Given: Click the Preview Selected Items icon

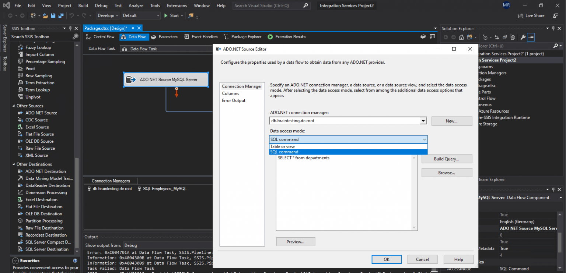Looking at the screenshot, I should (x=531, y=37).
